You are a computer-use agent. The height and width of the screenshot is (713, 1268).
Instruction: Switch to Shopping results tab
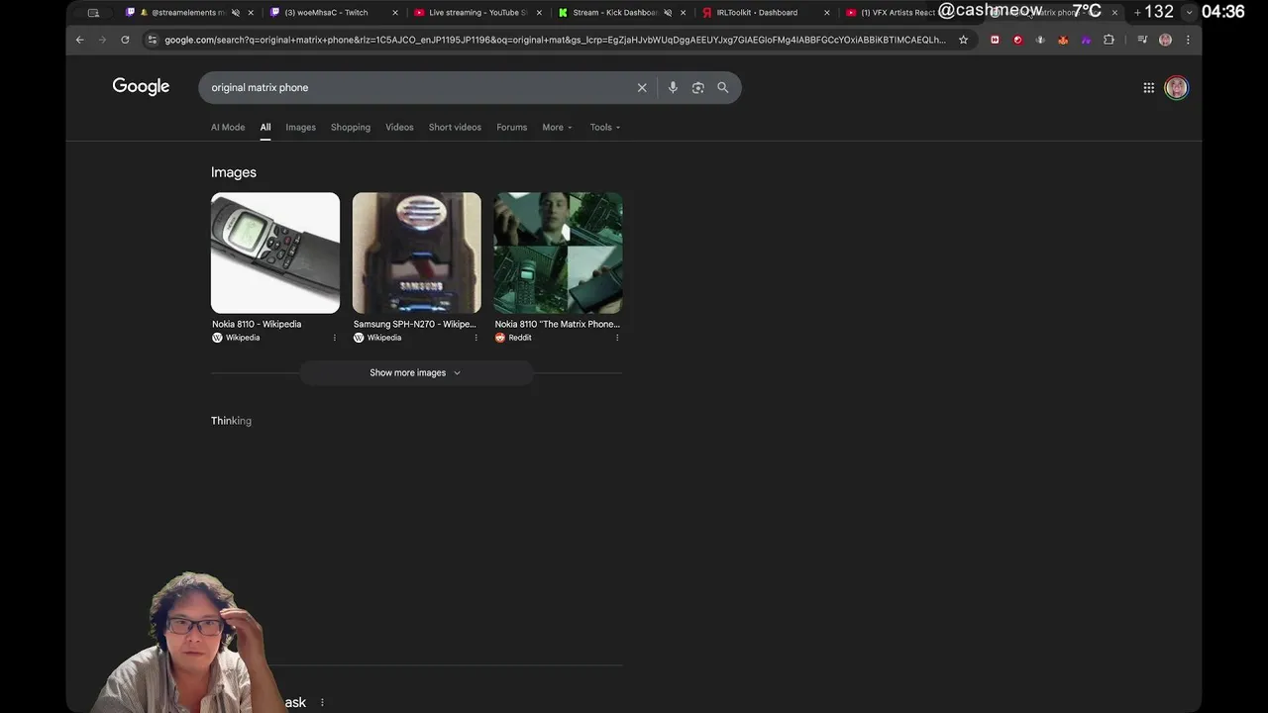pyautogui.click(x=351, y=127)
